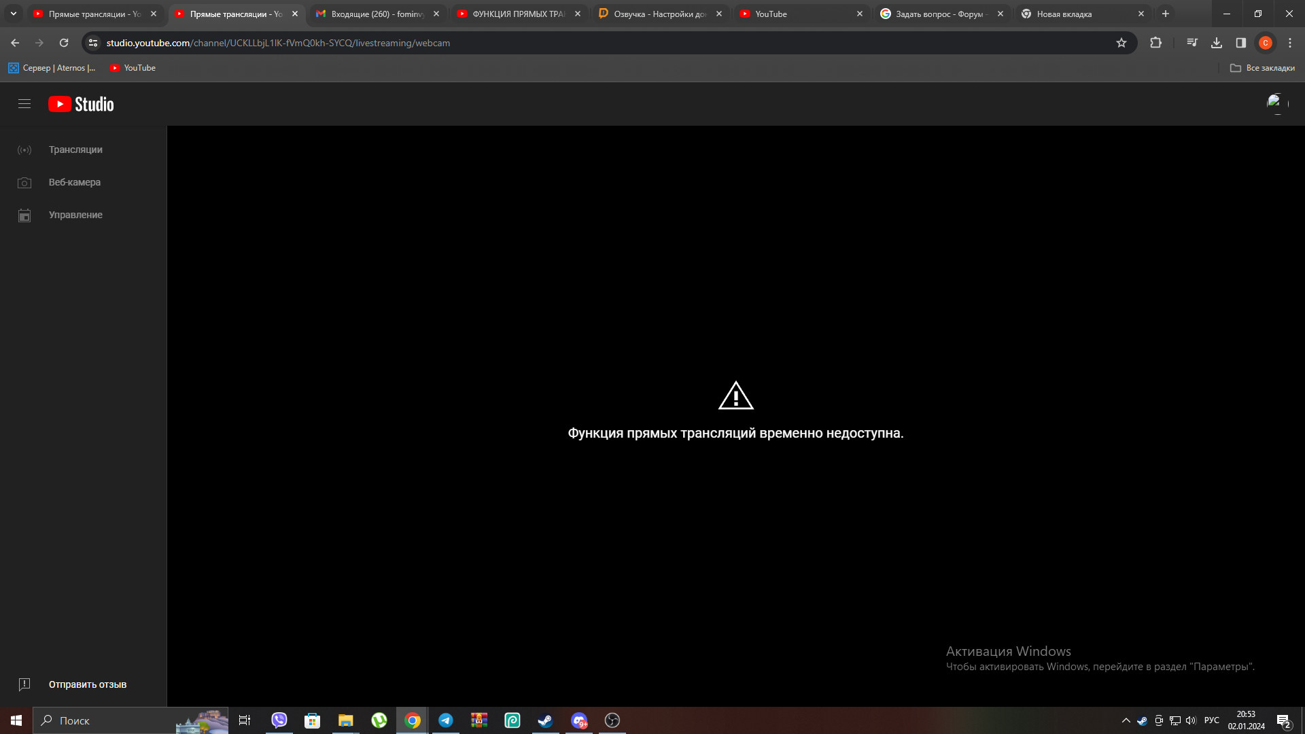Click the Веб-камера (Webcam) sidebar icon
Screen dimensions: 1305x734
click(24, 182)
